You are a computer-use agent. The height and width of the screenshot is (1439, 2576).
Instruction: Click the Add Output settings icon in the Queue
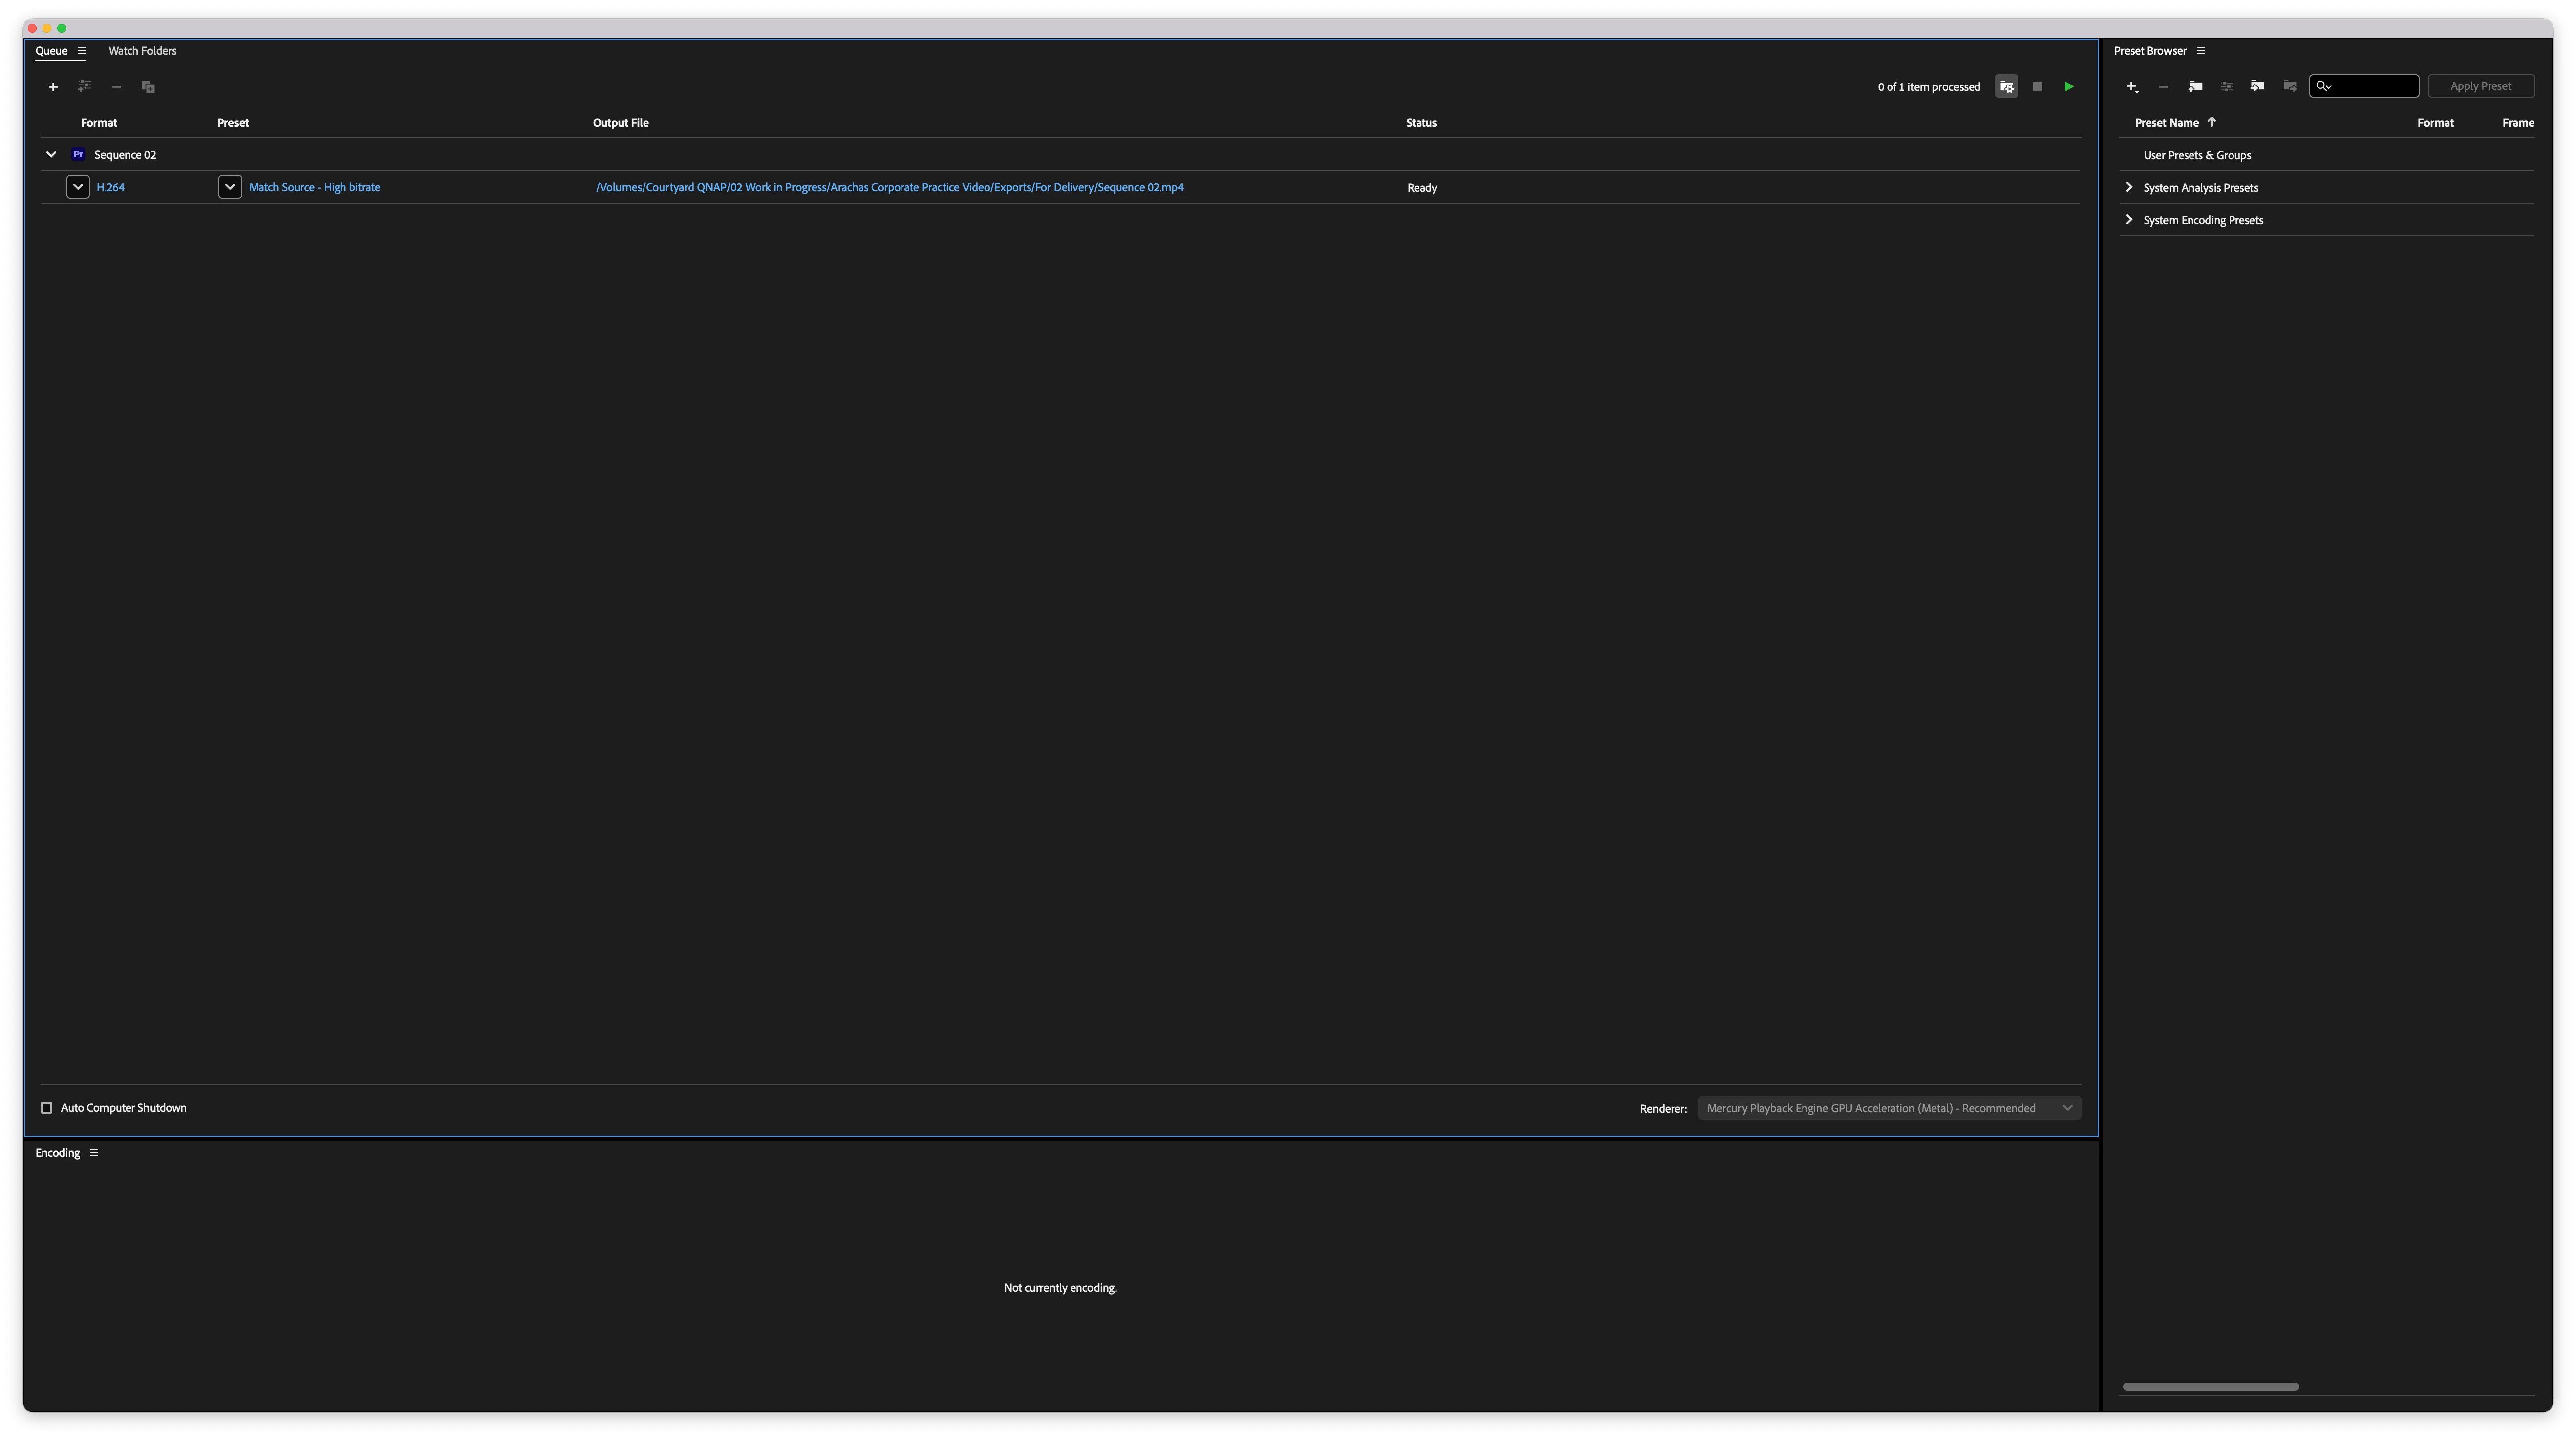pos(85,87)
